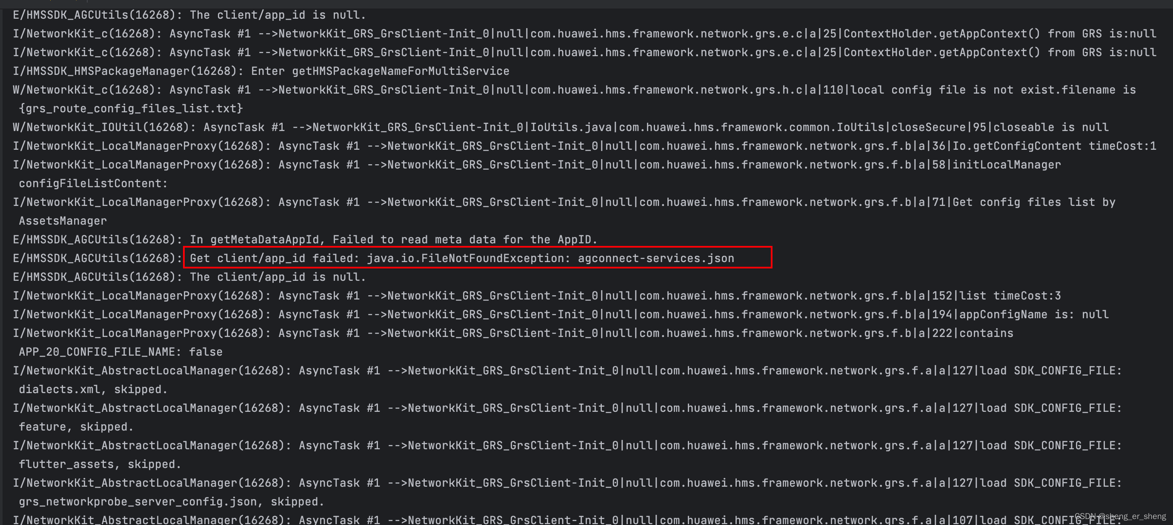Click the log line ending in 'contains'
1173x525 pixels.
pyautogui.click(x=513, y=333)
